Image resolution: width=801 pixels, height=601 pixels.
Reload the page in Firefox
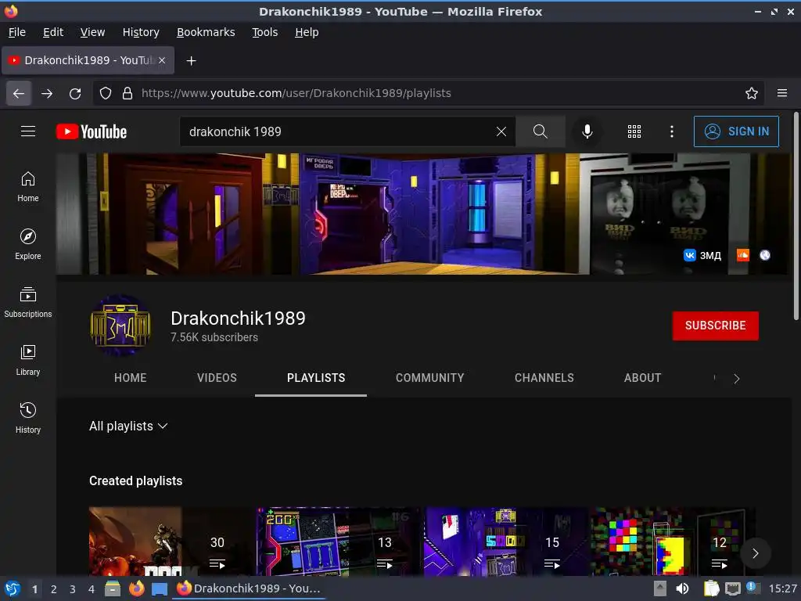coord(75,93)
